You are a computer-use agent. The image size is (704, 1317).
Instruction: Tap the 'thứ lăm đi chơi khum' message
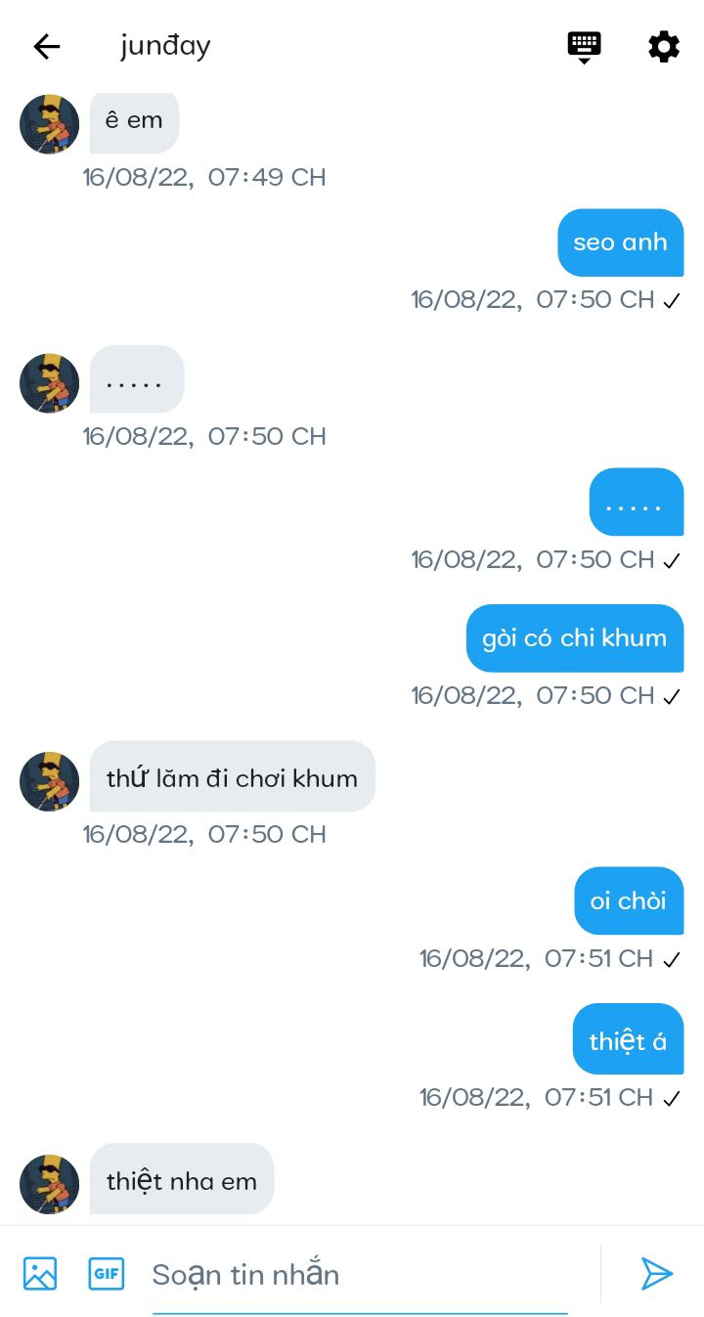[233, 776]
